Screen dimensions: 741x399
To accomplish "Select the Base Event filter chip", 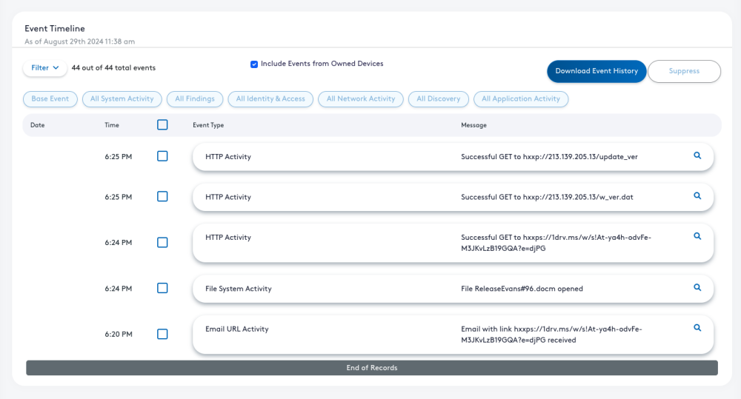I will click(x=50, y=98).
